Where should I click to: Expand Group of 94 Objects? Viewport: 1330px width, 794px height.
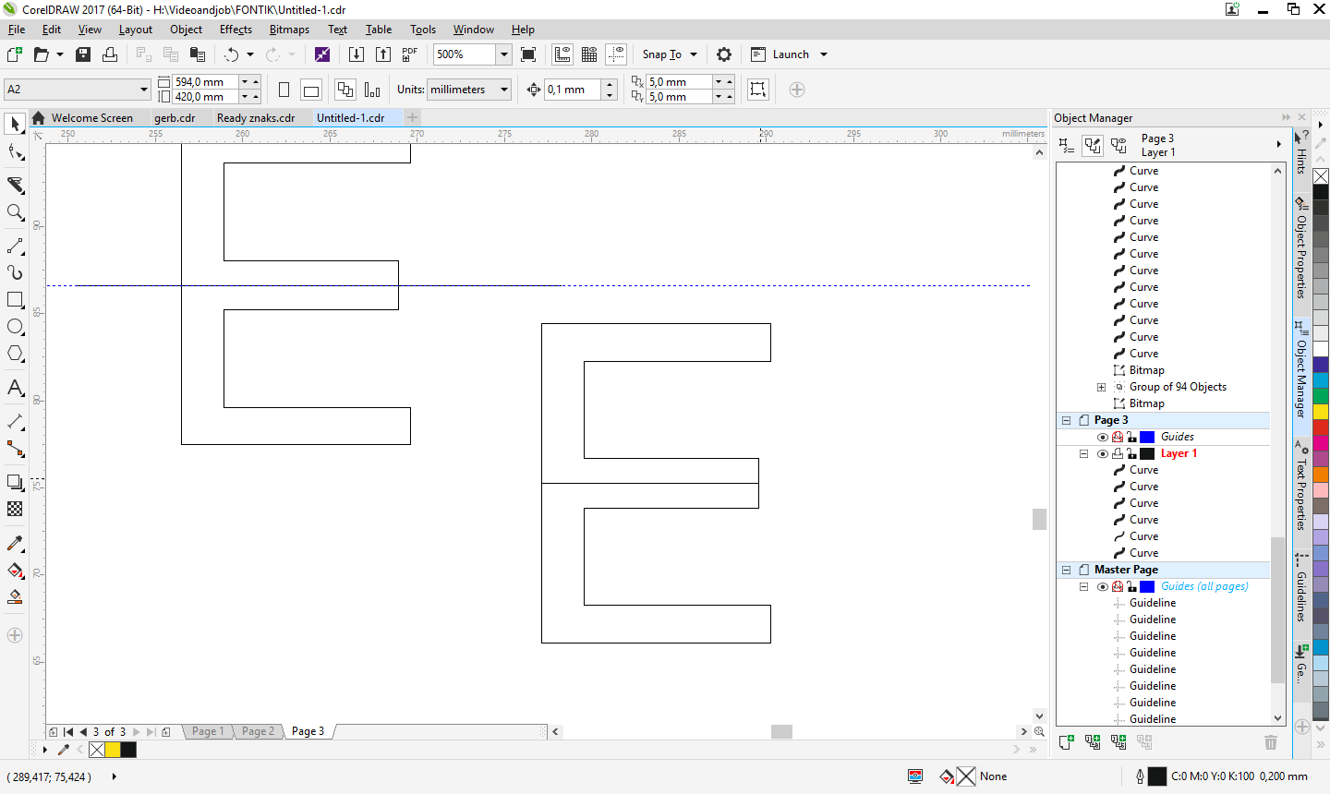(x=1101, y=387)
